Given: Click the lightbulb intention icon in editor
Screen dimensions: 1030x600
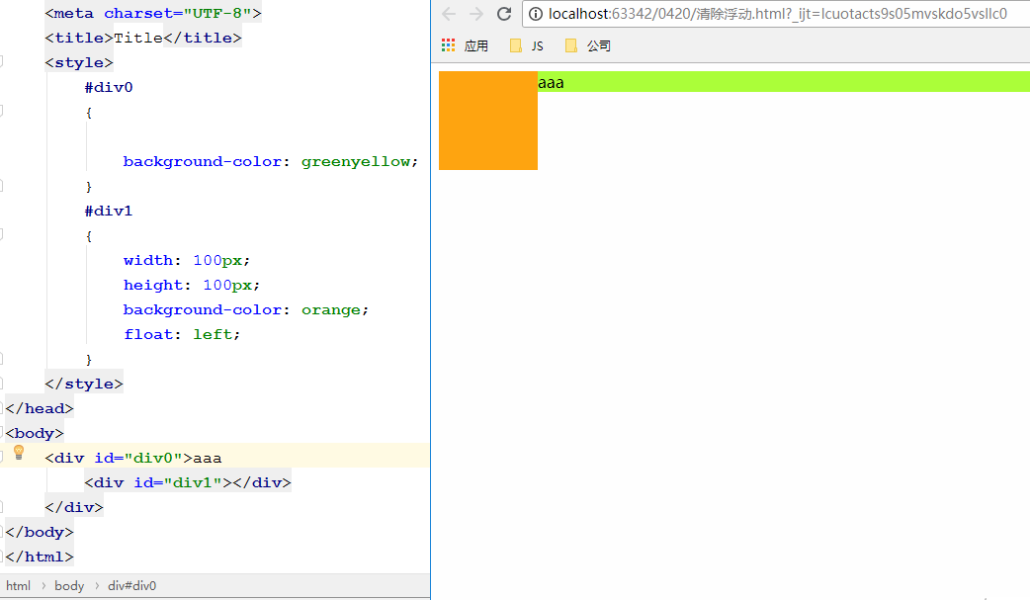Looking at the screenshot, I should 19,452.
